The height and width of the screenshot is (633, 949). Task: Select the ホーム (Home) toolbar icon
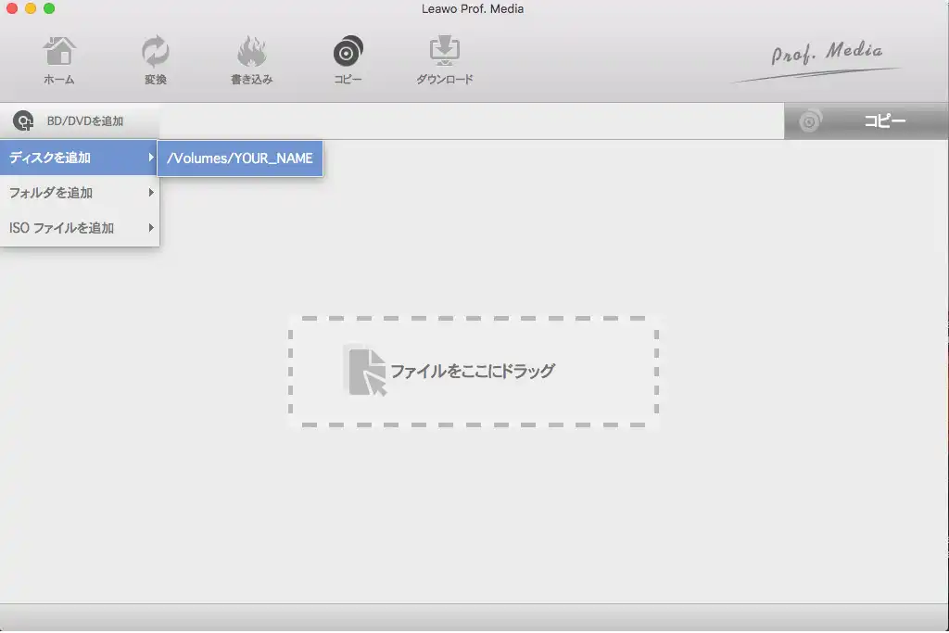coord(58,51)
